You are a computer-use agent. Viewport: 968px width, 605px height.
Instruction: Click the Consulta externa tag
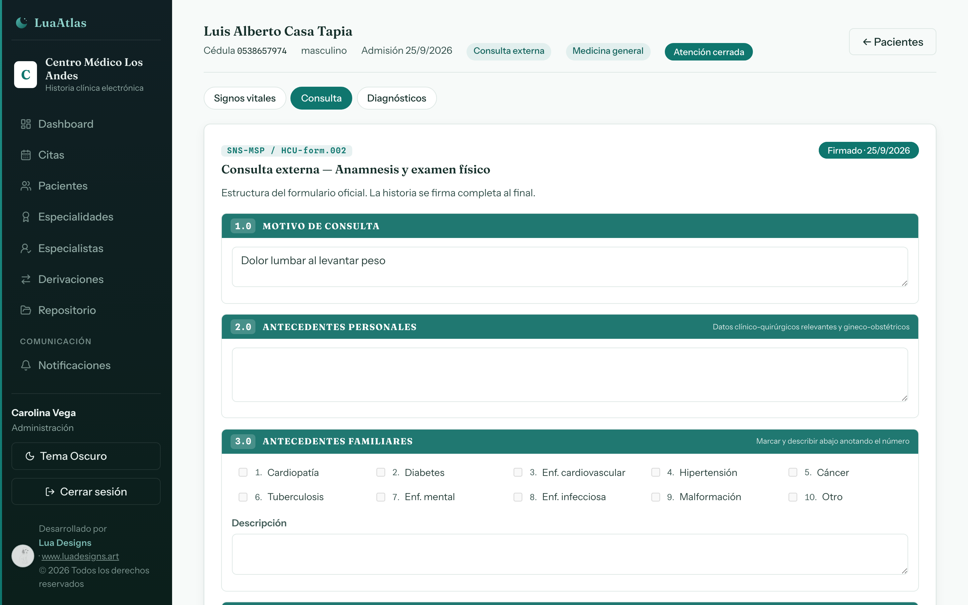(x=509, y=51)
